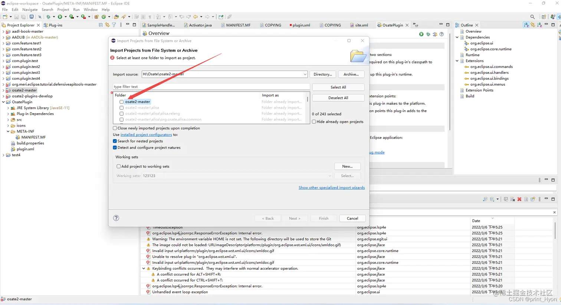Check the osate2-master\alisa\alisa.releng checkbox
561x305 pixels.
[121, 114]
